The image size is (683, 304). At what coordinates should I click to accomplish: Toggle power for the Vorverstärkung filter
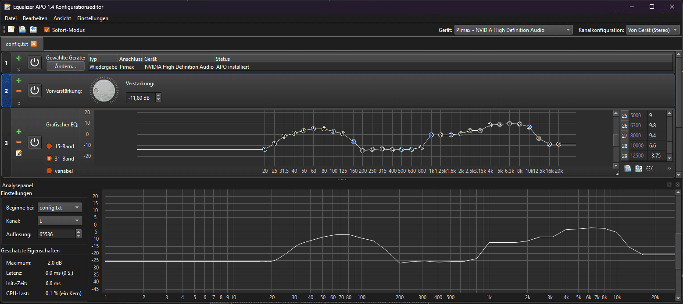point(35,91)
